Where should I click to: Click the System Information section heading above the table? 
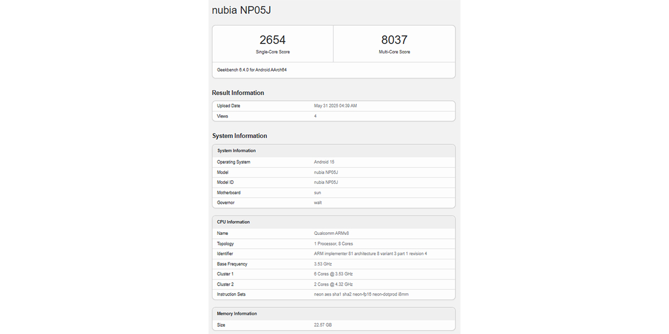[240, 136]
